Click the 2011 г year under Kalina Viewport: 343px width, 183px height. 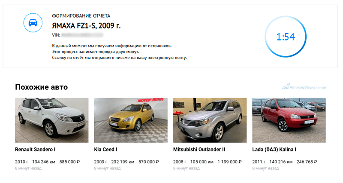(x=259, y=162)
